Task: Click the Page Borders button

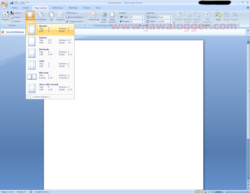Action: pyautogui.click(x=112, y=17)
